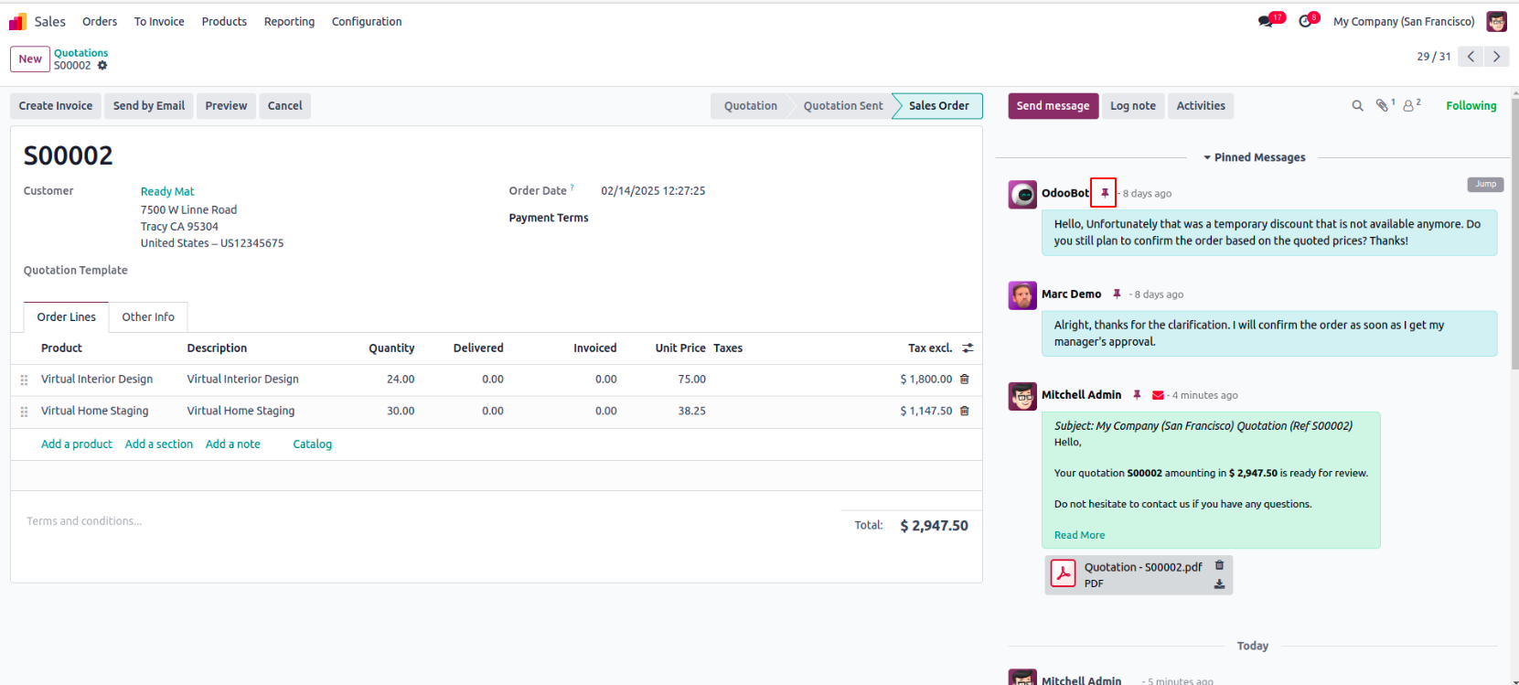Click the Sales app logo icon

17,21
